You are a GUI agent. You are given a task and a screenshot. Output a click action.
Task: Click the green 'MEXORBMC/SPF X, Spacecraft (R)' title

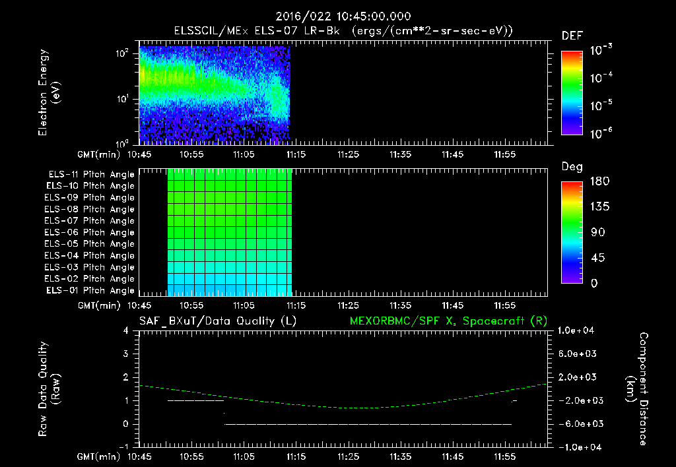coord(448,321)
